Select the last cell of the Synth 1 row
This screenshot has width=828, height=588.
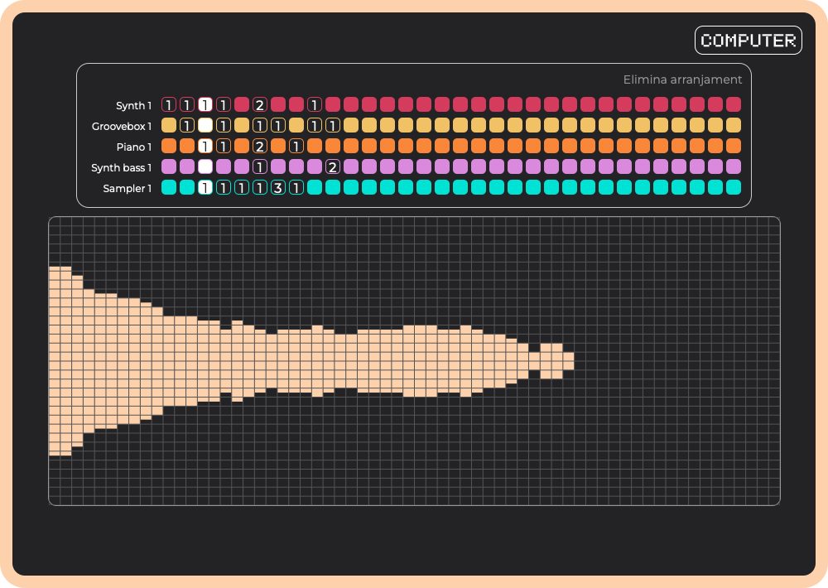pos(734,105)
